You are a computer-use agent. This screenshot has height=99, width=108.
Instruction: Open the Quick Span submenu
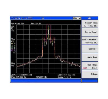90,32
